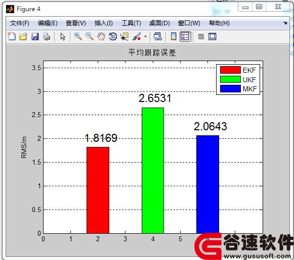Click the 2.0643 value label
Image resolution: width=294 pixels, height=260 pixels.
(211, 126)
